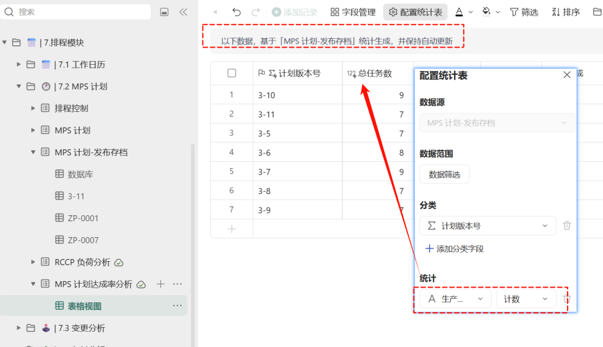The width and height of the screenshot is (603, 347).
Task: Delete the statistic row with trash icon
Action: coord(566,299)
